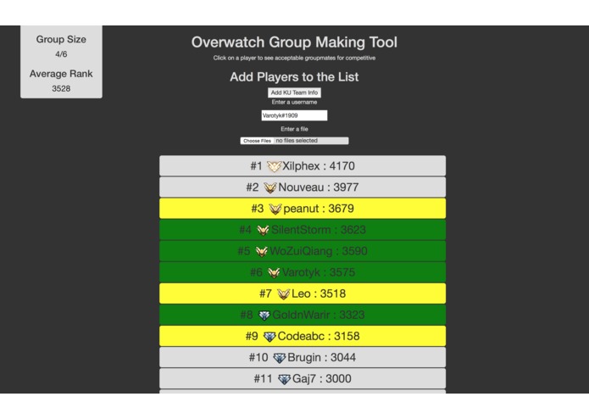Click the 'Enter a file' label
The width and height of the screenshot is (589, 419).
pyautogui.click(x=294, y=129)
